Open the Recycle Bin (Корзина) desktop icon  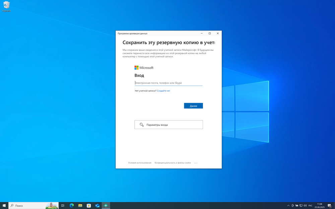point(6,6)
